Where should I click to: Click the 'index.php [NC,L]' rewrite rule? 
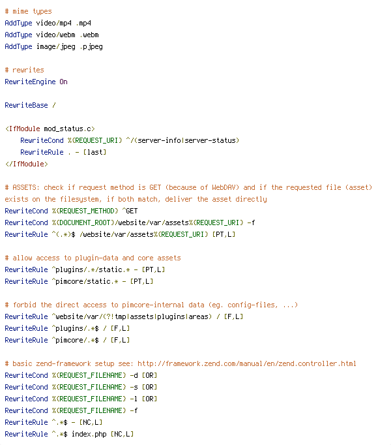pyautogui.click(x=69, y=434)
